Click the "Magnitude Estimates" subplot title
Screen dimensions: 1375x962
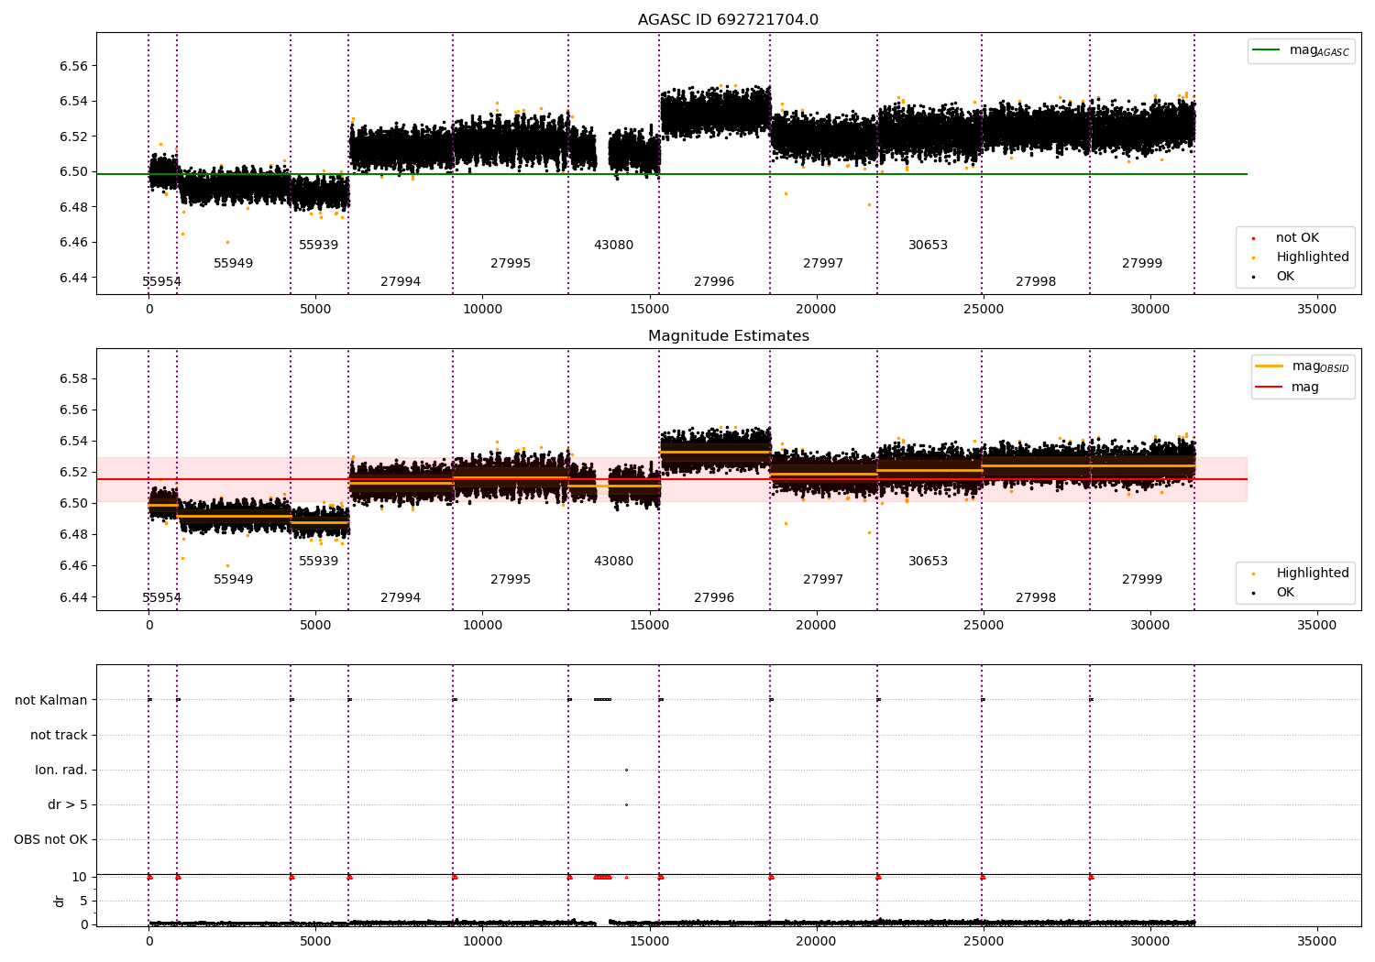728,336
